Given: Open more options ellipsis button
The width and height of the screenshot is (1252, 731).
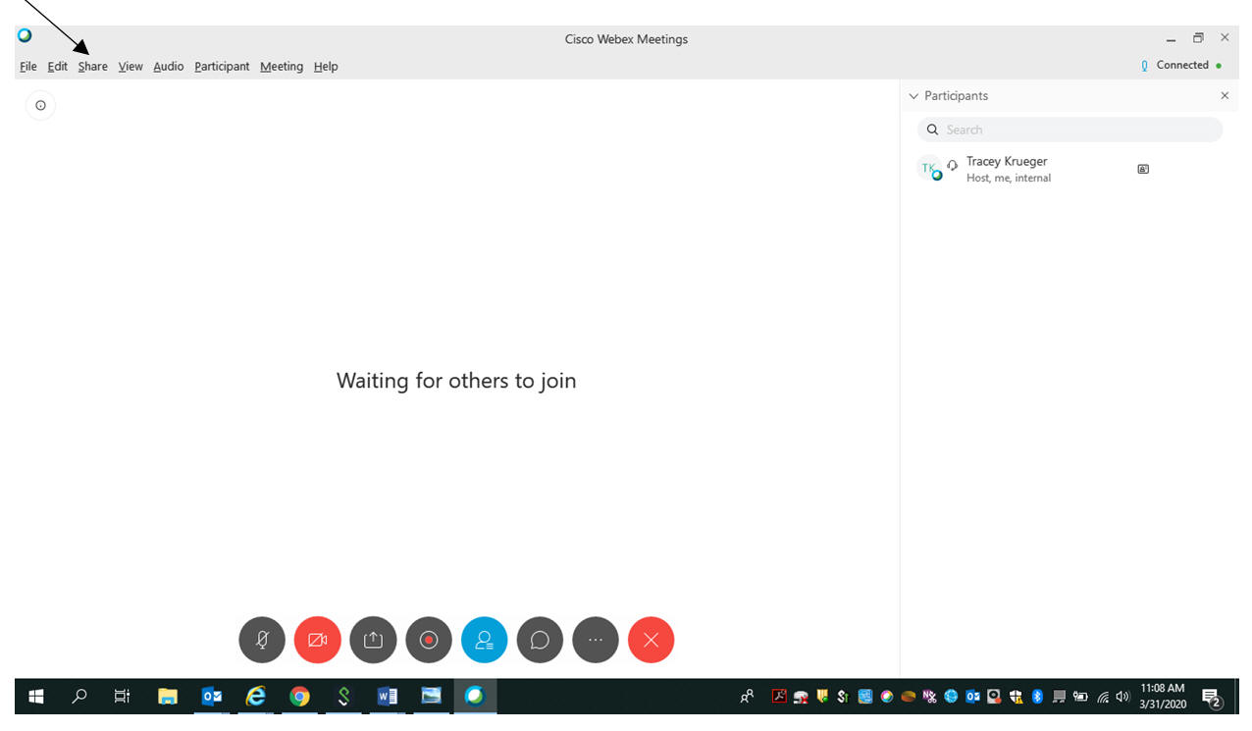Looking at the screenshot, I should tap(596, 640).
